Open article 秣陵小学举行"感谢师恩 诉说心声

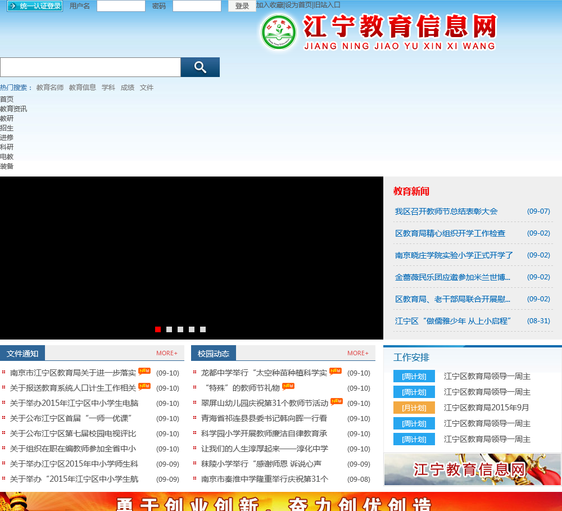pyautogui.click(x=261, y=464)
